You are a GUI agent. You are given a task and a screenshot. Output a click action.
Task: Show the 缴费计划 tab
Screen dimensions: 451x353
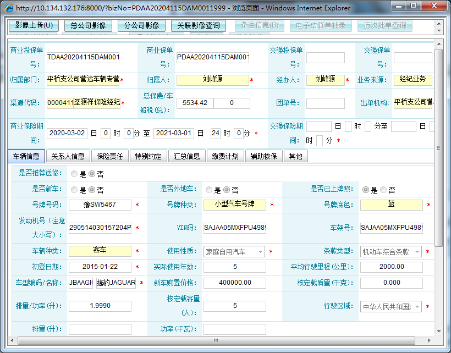(226, 156)
